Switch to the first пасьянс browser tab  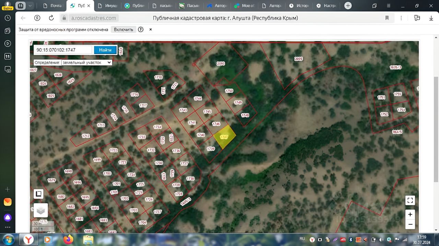[162, 6]
